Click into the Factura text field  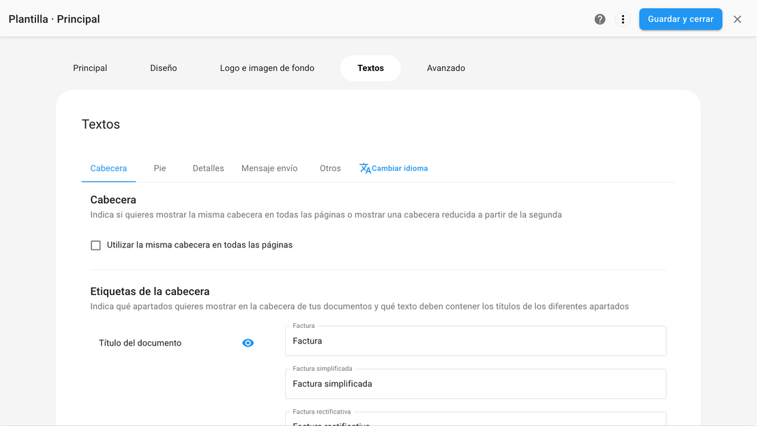point(475,341)
